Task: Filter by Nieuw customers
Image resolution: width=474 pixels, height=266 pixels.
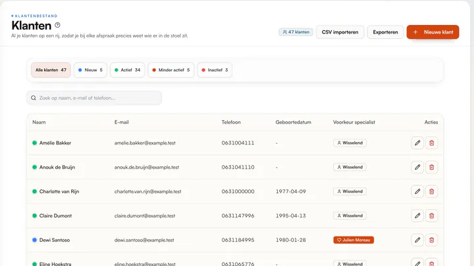Action: click(x=90, y=70)
